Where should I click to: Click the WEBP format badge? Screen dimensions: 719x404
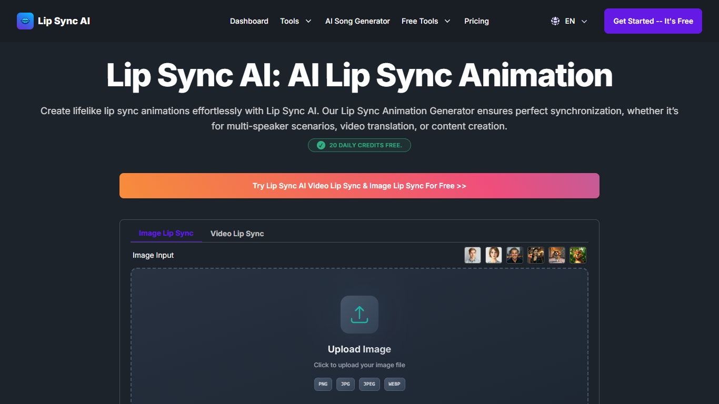(395, 384)
